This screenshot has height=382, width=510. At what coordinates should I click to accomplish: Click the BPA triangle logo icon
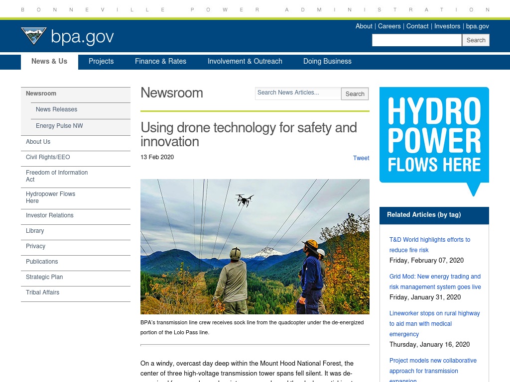[34, 36]
